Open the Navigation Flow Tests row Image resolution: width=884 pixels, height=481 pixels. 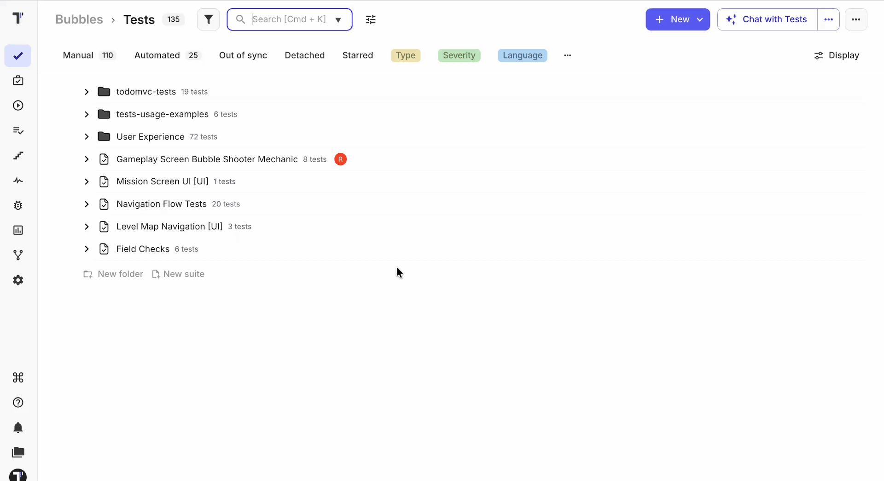[473, 204]
